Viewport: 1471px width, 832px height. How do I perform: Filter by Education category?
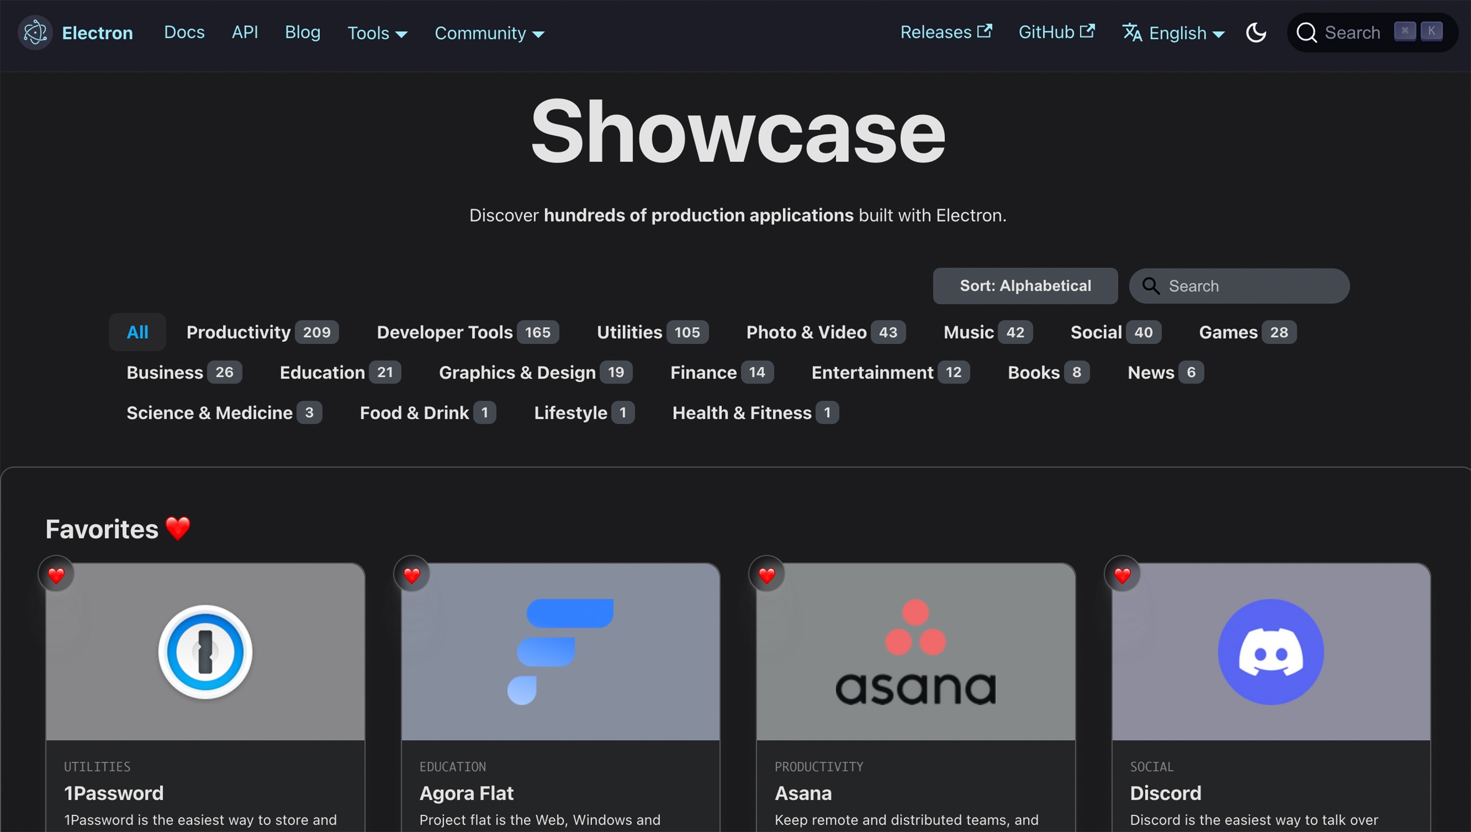[x=340, y=372]
